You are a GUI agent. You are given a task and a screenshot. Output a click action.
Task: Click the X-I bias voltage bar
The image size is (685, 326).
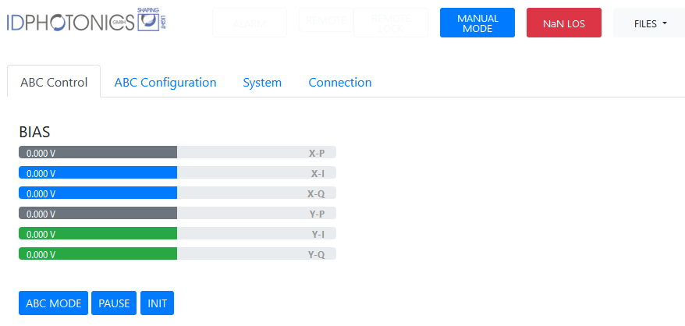[177, 172]
